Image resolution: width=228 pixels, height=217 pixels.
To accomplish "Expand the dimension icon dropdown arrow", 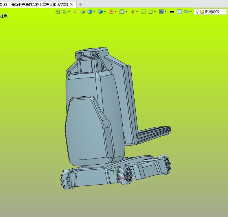I will (155, 12).
